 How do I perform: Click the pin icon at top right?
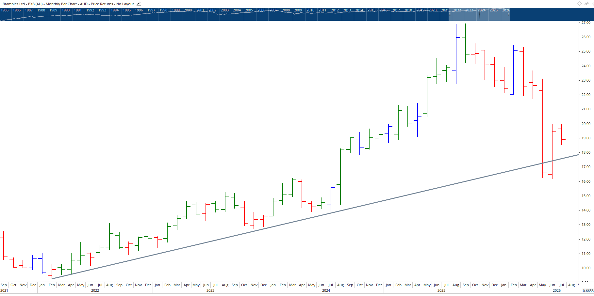586,4
